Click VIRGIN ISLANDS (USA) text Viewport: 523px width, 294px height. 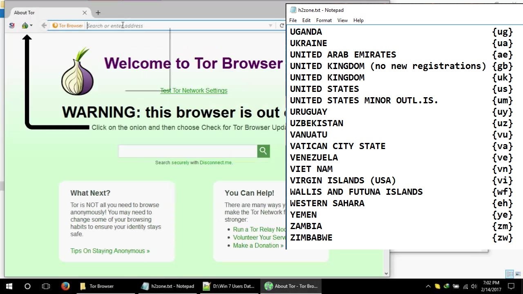(343, 180)
